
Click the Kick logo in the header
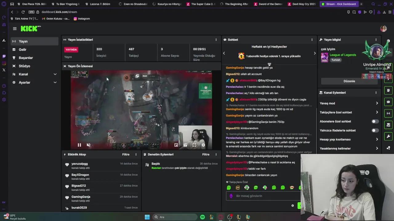pyautogui.click(x=30, y=29)
